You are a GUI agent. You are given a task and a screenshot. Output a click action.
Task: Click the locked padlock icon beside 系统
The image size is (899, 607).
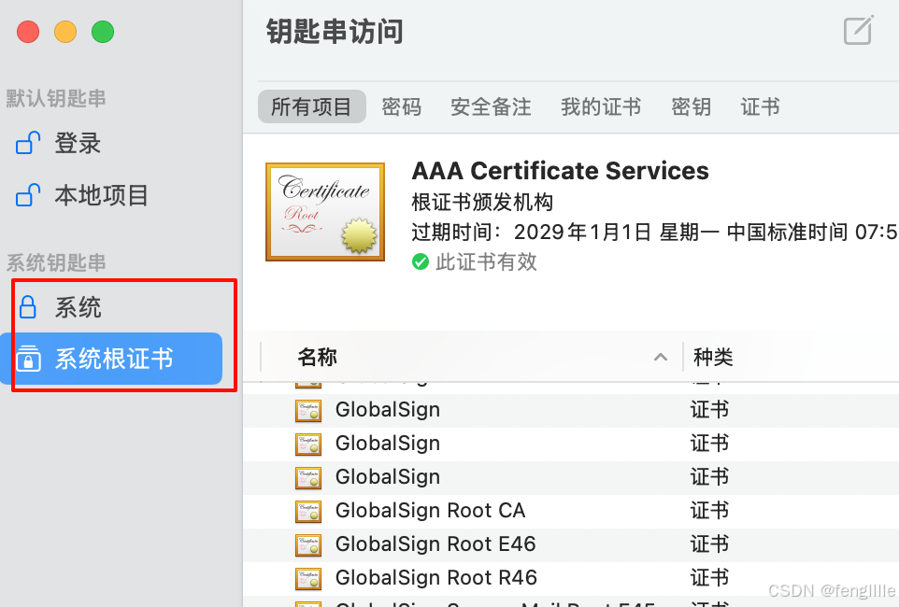click(27, 306)
